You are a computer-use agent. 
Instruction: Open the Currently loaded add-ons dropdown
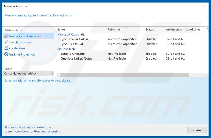click(x=29, y=74)
